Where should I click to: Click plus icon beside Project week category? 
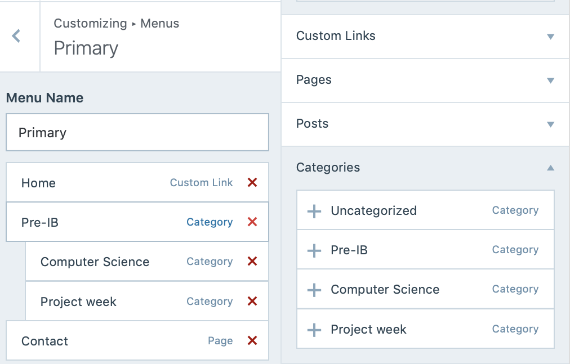[x=314, y=330]
